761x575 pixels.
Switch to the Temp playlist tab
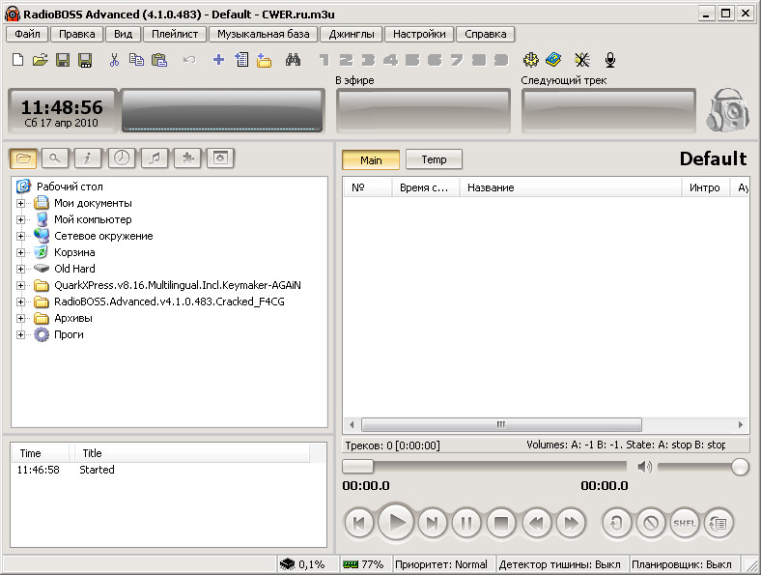434,159
